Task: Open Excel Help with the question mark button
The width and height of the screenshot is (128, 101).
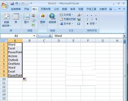Action: point(111,9)
